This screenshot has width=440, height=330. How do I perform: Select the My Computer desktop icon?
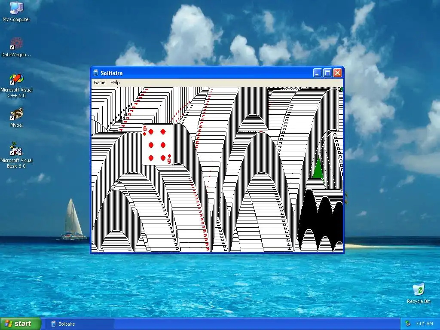click(16, 12)
